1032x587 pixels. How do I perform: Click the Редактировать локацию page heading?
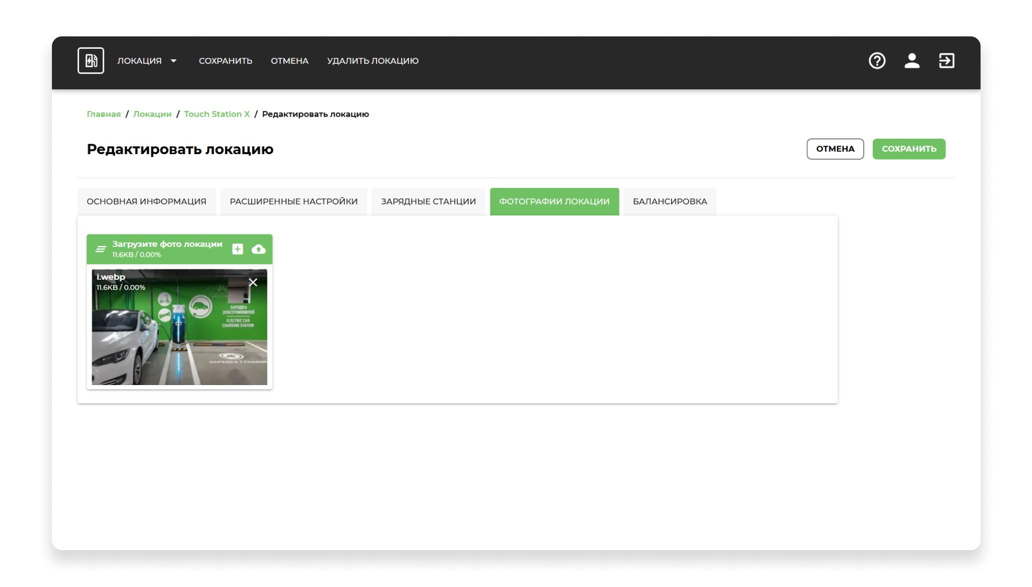coord(180,149)
